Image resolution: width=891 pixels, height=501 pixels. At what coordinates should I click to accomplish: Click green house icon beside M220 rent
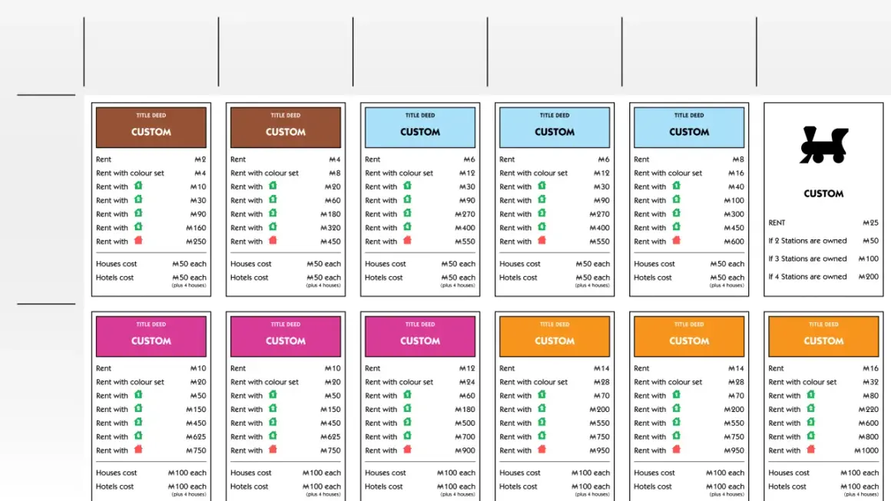pyautogui.click(x=811, y=408)
